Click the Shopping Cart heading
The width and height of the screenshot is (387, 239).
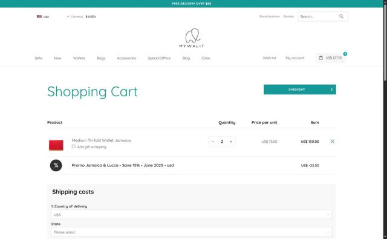93,91
